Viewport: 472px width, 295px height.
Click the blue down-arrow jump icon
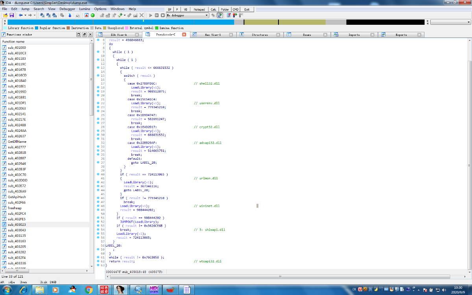click(x=70, y=15)
